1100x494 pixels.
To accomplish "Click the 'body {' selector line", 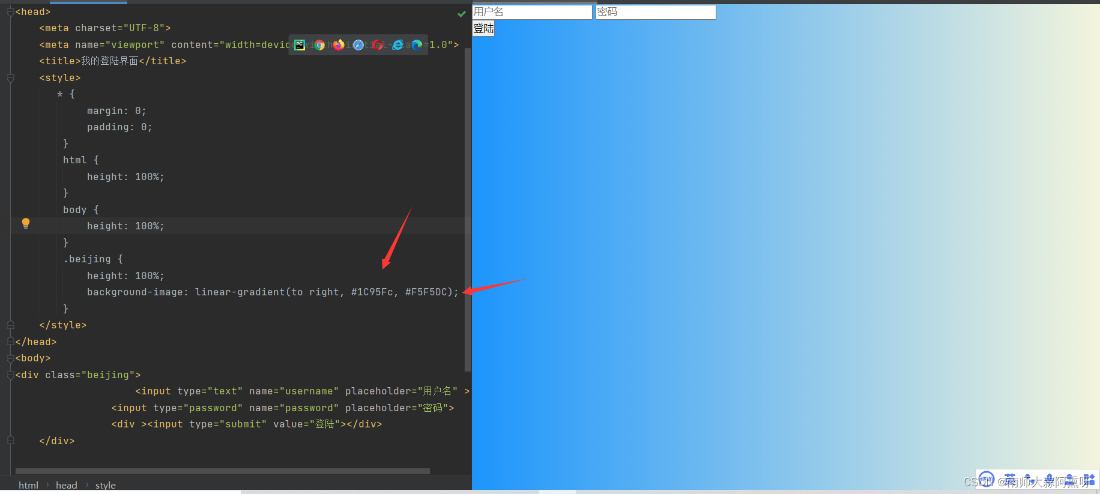I will [80, 210].
